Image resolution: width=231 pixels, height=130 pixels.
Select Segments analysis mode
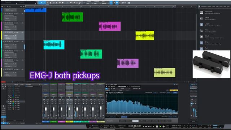click(168, 121)
